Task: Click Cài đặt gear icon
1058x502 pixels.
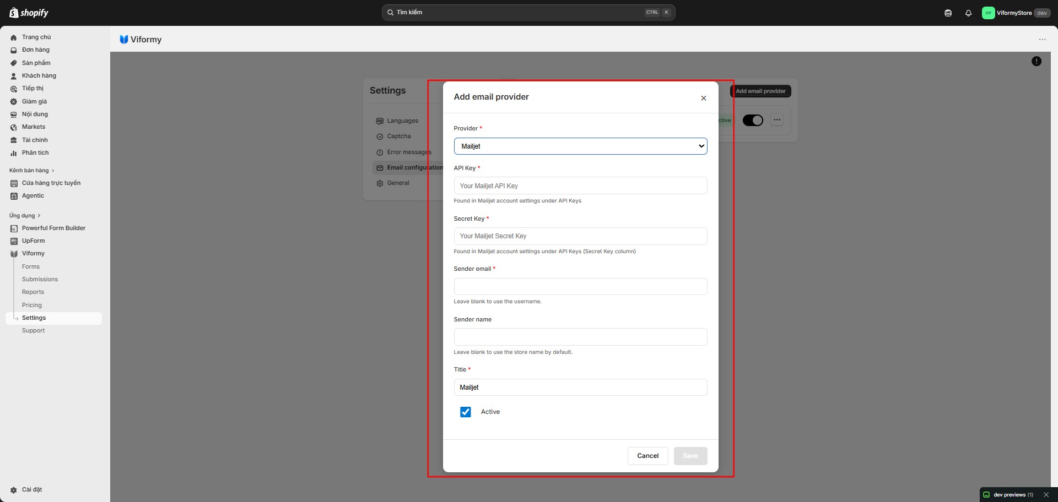Action: (14, 490)
